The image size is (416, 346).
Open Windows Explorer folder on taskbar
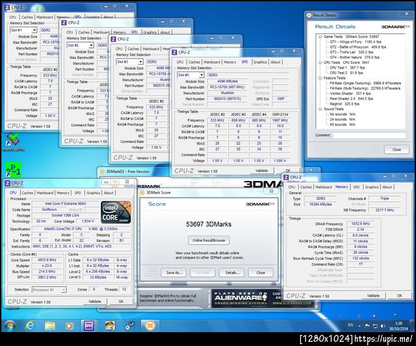tap(50, 326)
